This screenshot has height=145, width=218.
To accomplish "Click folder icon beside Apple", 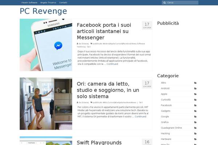I will [x=195, y=94].
